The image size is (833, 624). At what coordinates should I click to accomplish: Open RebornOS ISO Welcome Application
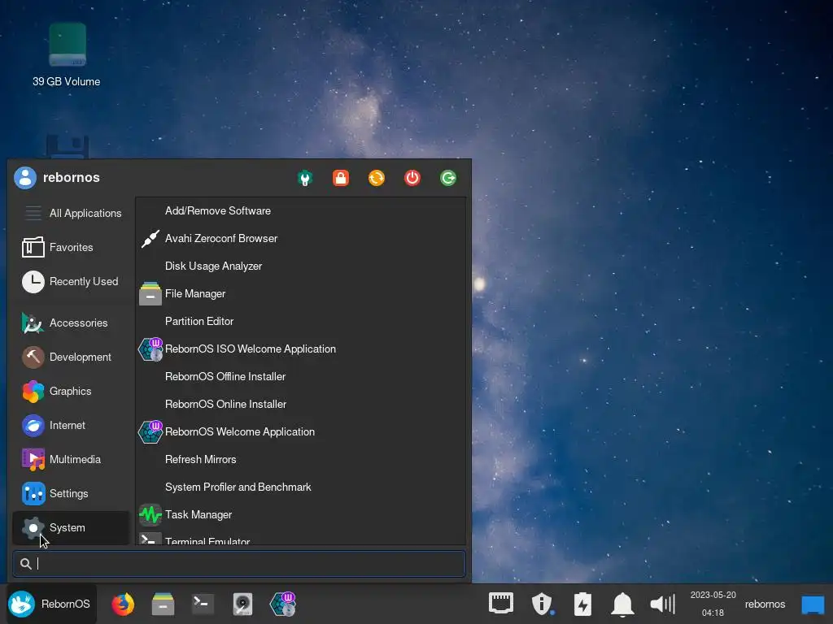click(301, 349)
